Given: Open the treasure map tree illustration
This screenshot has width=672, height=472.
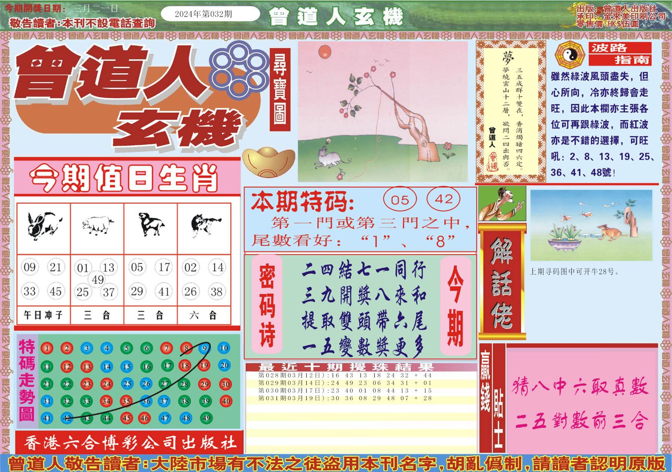Looking at the screenshot, I should pos(383,111).
